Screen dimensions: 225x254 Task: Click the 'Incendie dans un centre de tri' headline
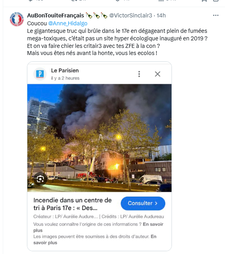pyautogui.click(x=72, y=204)
